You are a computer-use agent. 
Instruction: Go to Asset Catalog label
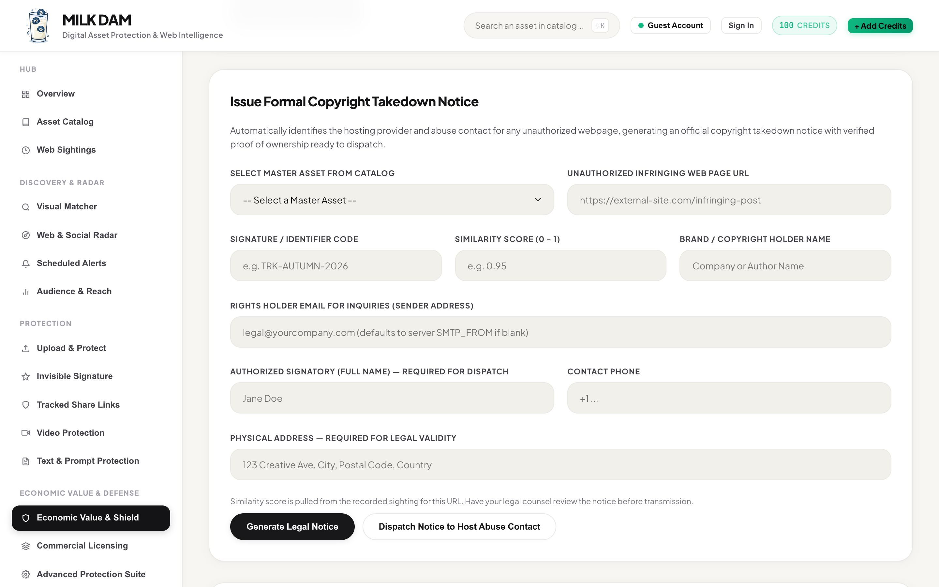tap(65, 122)
